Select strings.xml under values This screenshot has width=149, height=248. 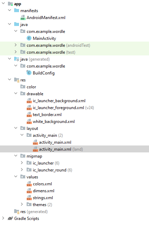pyautogui.click(x=43, y=198)
